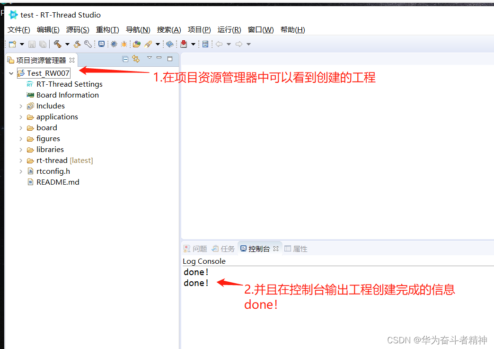Screen dimensions: 494x349
Task: Switch to the 属性 tab
Action: tap(296, 249)
